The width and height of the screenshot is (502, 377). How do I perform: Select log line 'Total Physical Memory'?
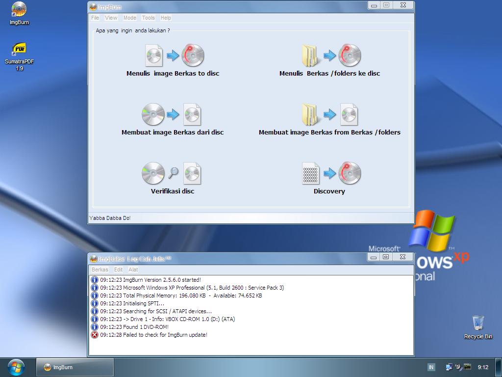(181, 296)
